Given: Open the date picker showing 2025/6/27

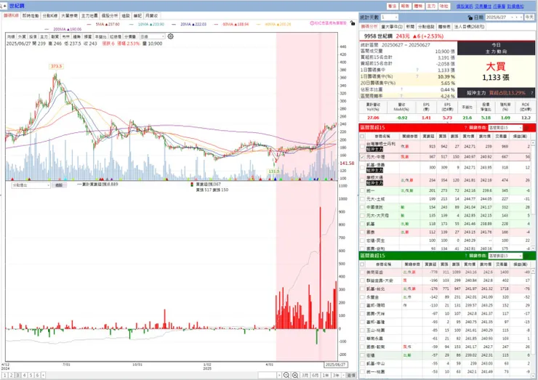Looking at the screenshot, I should [505, 17].
